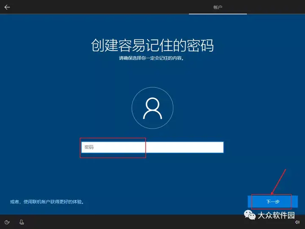305x229 pixels.
Task: Toggle the microphone voice assistant icon
Action: 22,222
